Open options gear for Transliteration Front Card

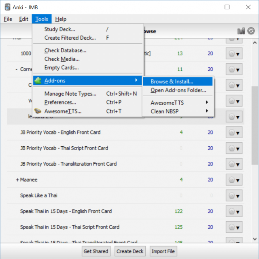(x=234, y=164)
